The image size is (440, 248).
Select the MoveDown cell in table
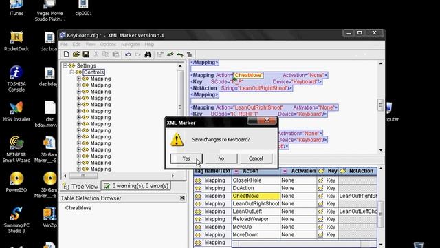[x=256, y=235]
